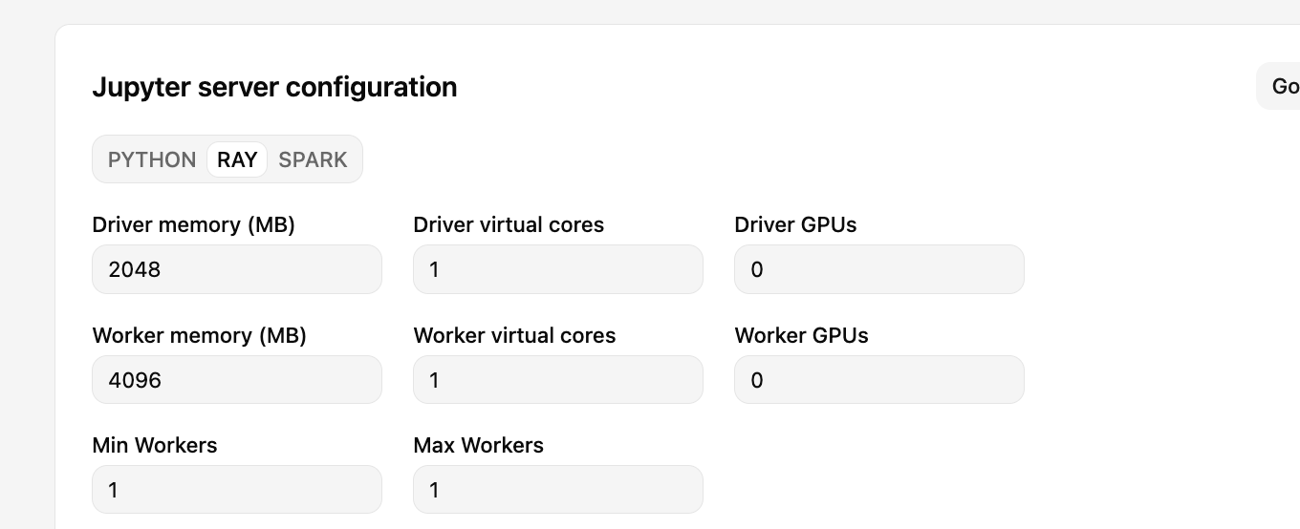Click the Worker virtual cores label
Viewport: 1300px width, 529px height.
(x=514, y=336)
